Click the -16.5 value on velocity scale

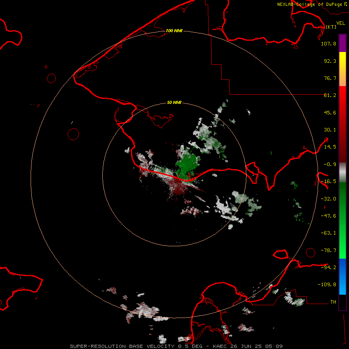click(x=328, y=181)
